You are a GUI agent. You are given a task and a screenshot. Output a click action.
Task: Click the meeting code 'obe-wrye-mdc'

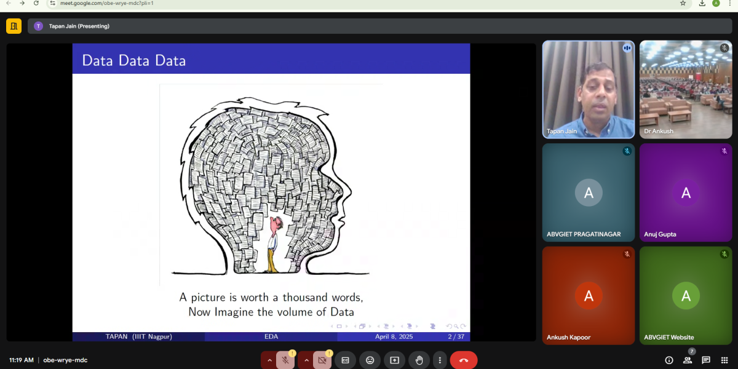coord(65,360)
